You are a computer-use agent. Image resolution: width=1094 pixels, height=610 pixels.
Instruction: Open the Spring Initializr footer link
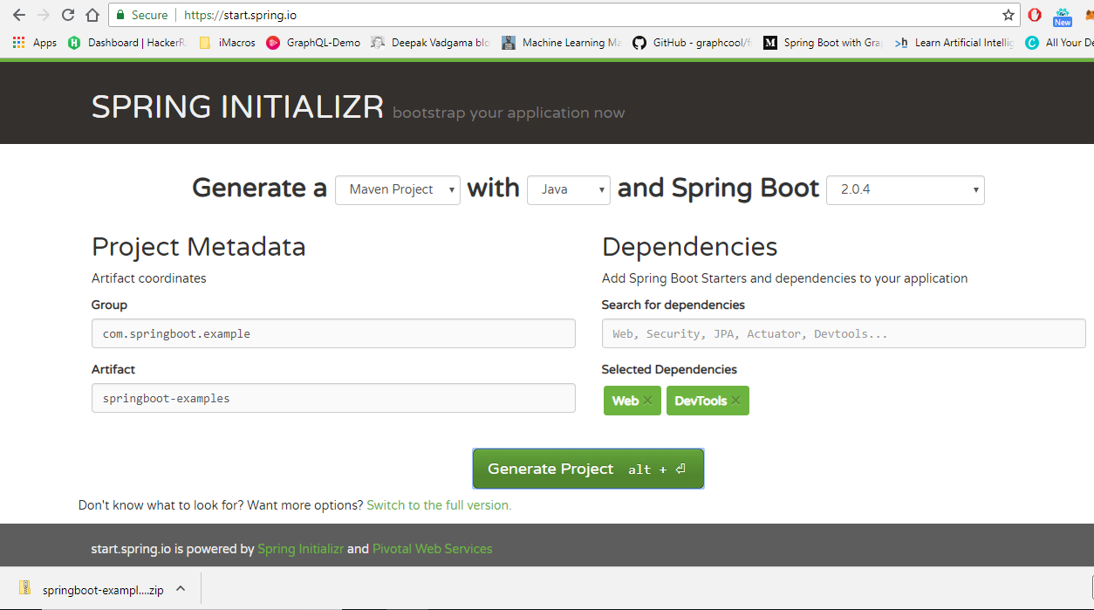coord(300,549)
